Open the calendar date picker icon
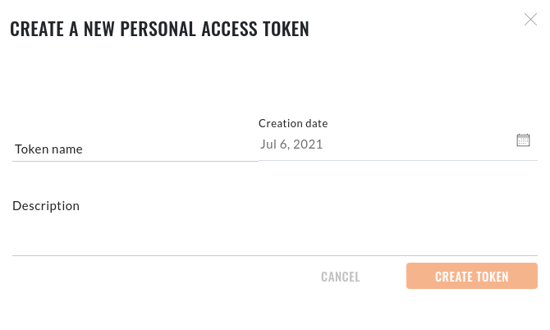Viewport: 550px width, 330px height. click(x=523, y=140)
